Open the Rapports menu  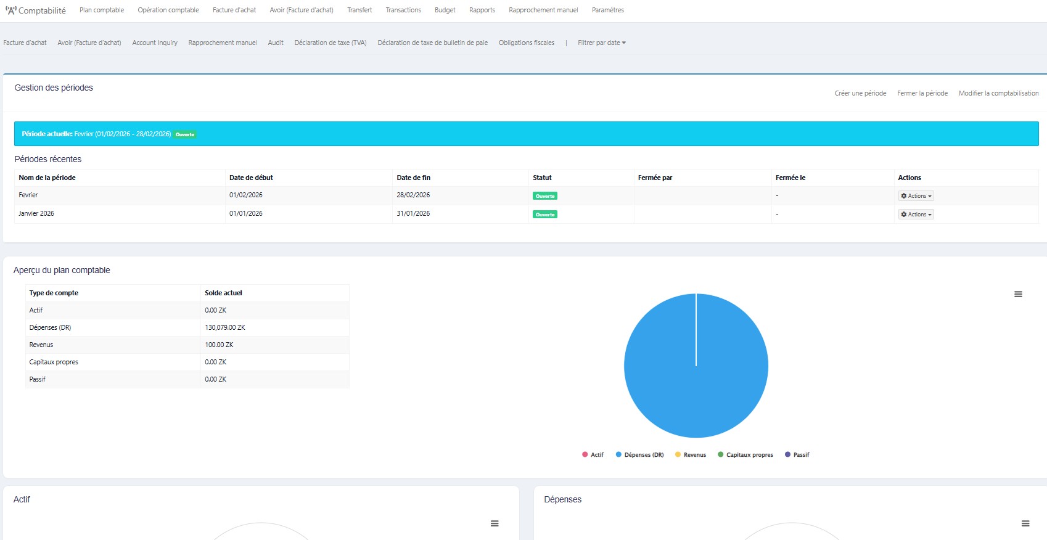pyautogui.click(x=482, y=10)
